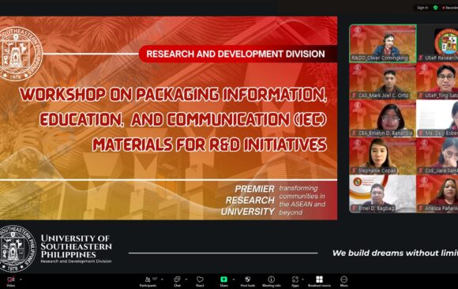The width and height of the screenshot is (458, 289).
Task: Open the Participants panel icon
Action: 148,280
